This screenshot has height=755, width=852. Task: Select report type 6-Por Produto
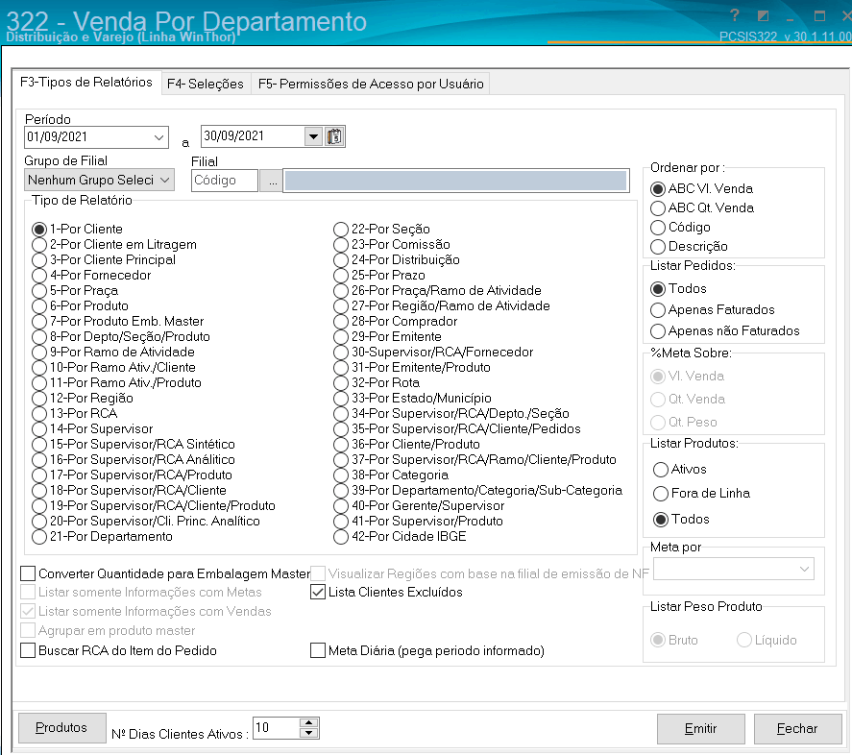click(39, 306)
